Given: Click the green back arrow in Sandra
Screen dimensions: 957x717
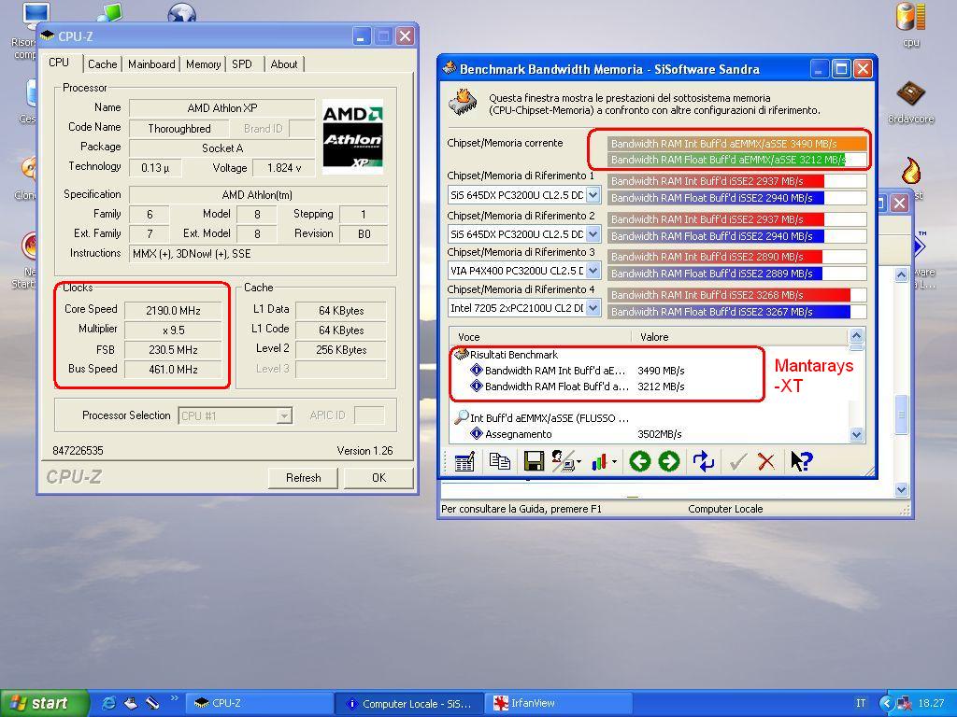Looking at the screenshot, I should pyautogui.click(x=639, y=461).
